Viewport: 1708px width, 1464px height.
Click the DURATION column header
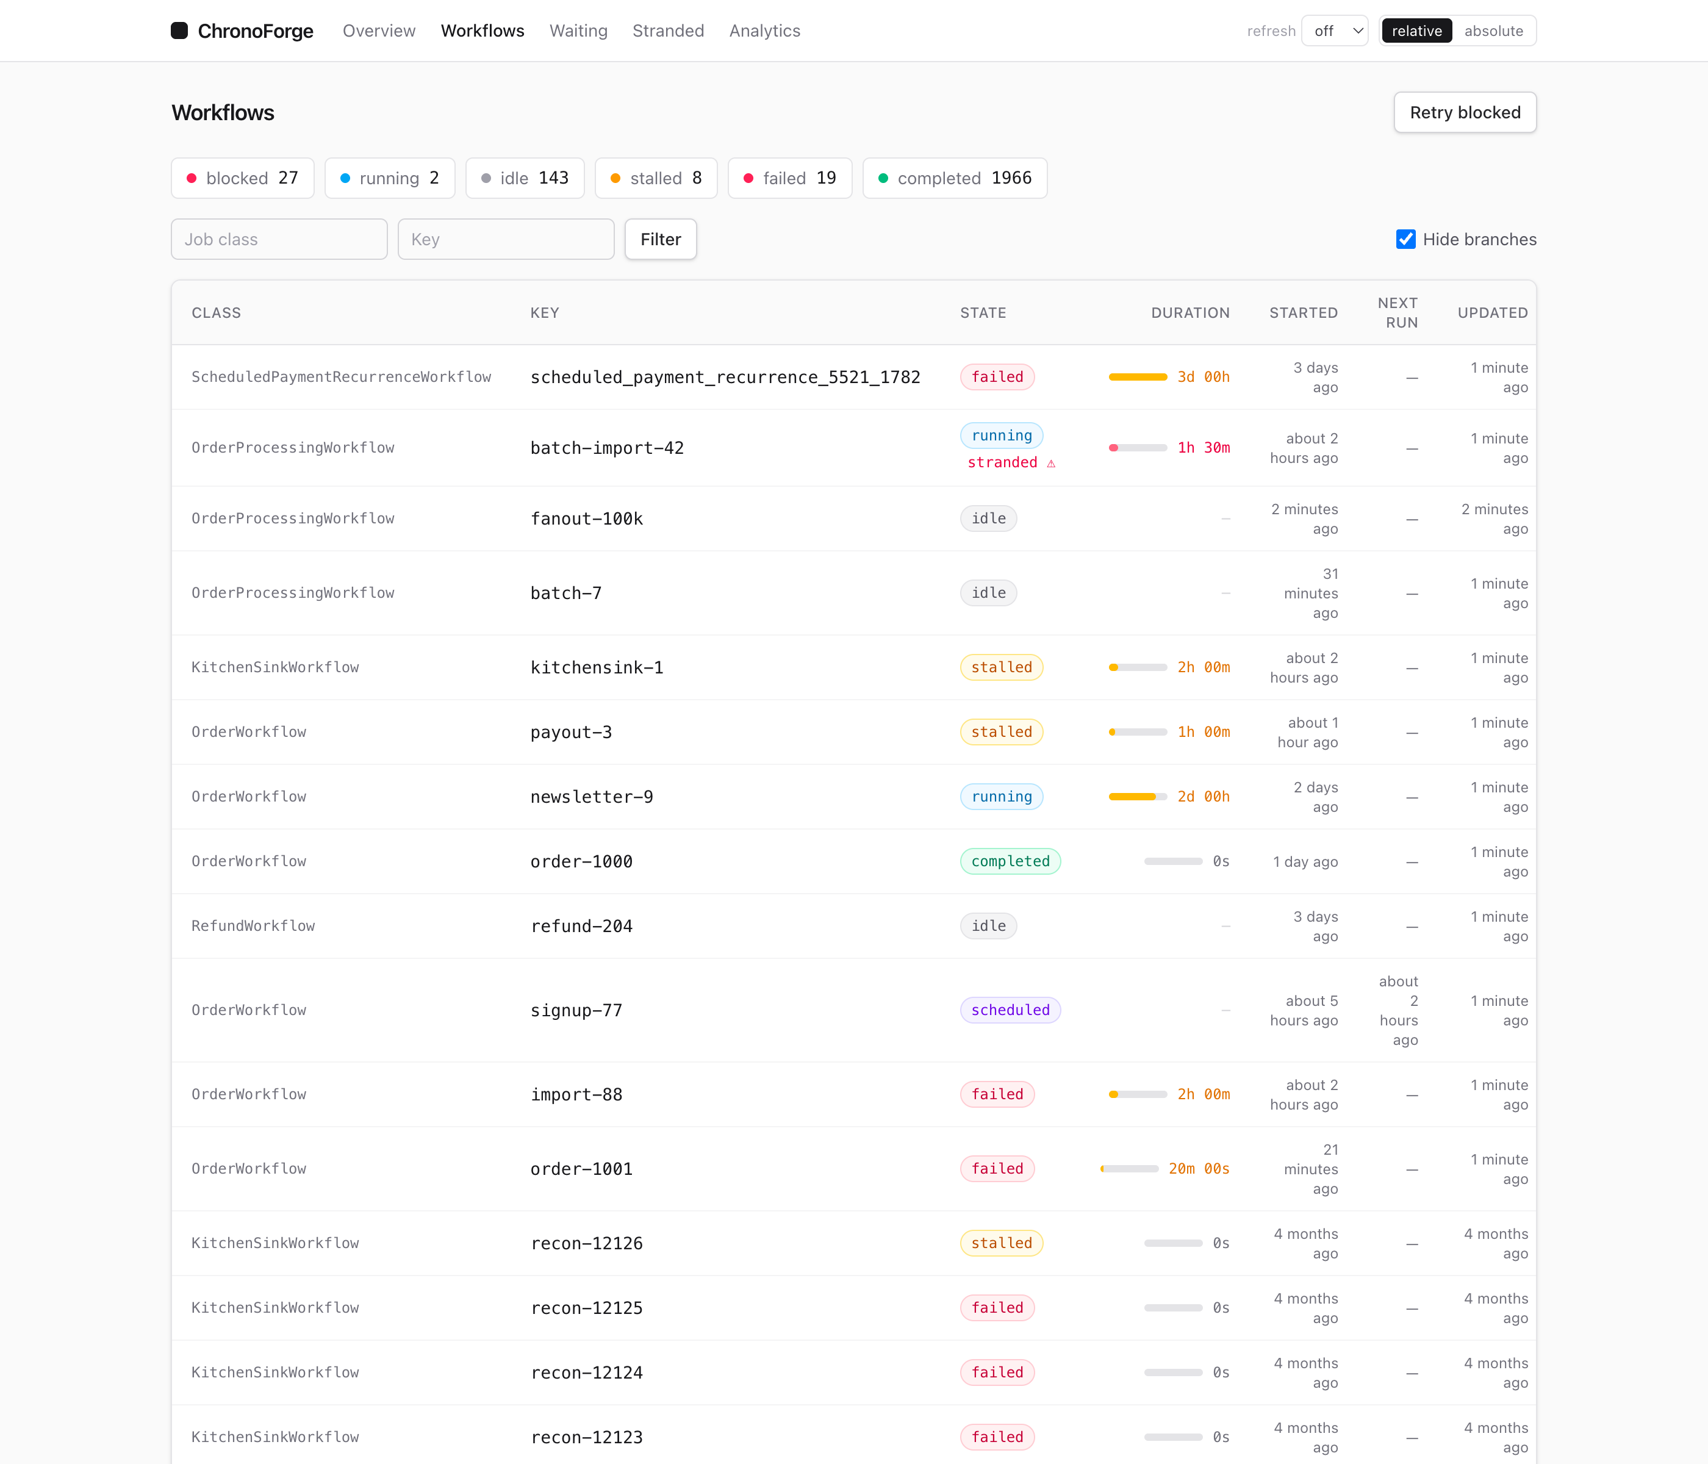pyautogui.click(x=1190, y=312)
